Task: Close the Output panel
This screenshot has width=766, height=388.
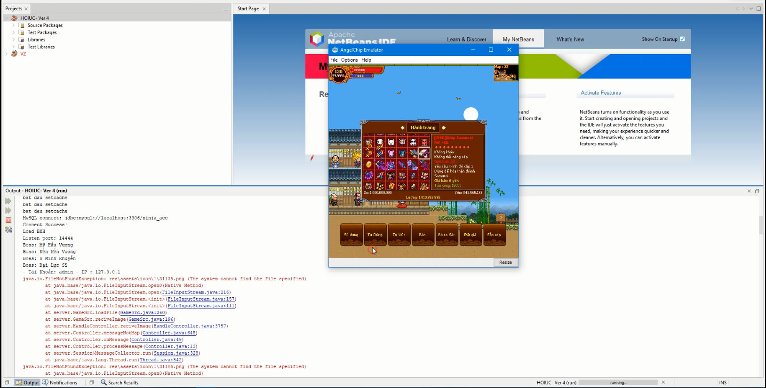Action: click(749, 191)
